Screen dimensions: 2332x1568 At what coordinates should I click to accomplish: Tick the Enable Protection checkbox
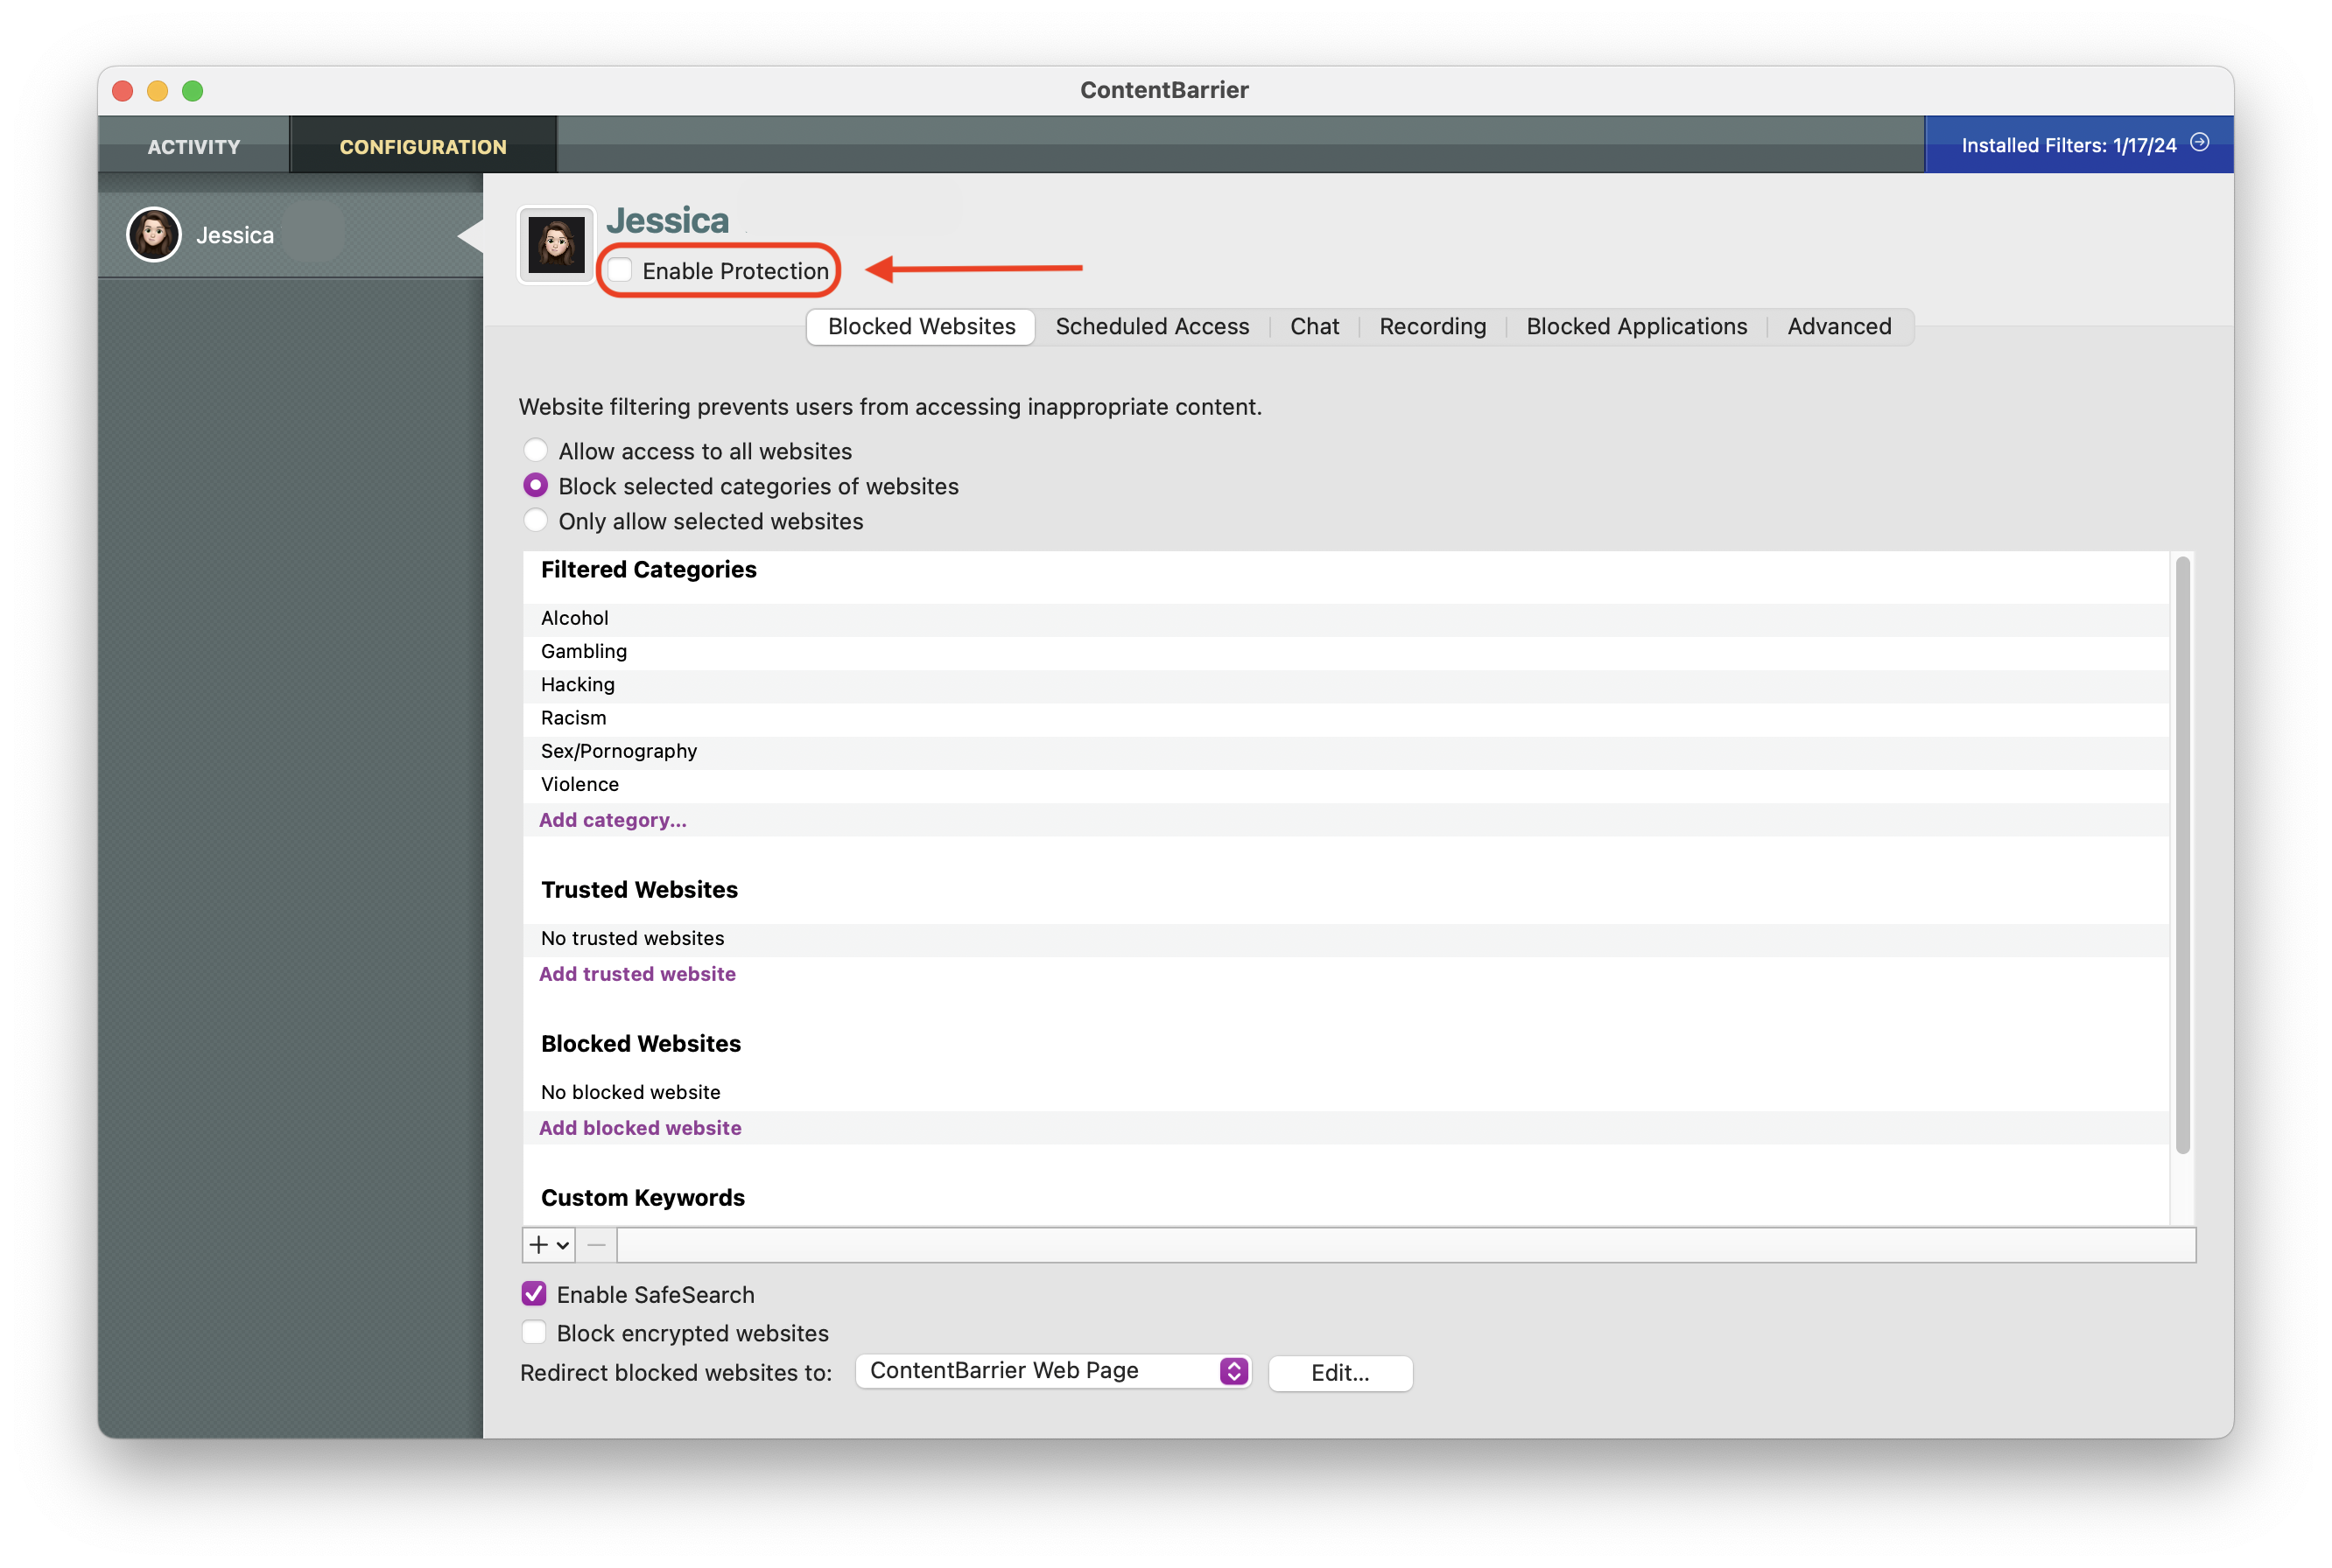(x=622, y=270)
